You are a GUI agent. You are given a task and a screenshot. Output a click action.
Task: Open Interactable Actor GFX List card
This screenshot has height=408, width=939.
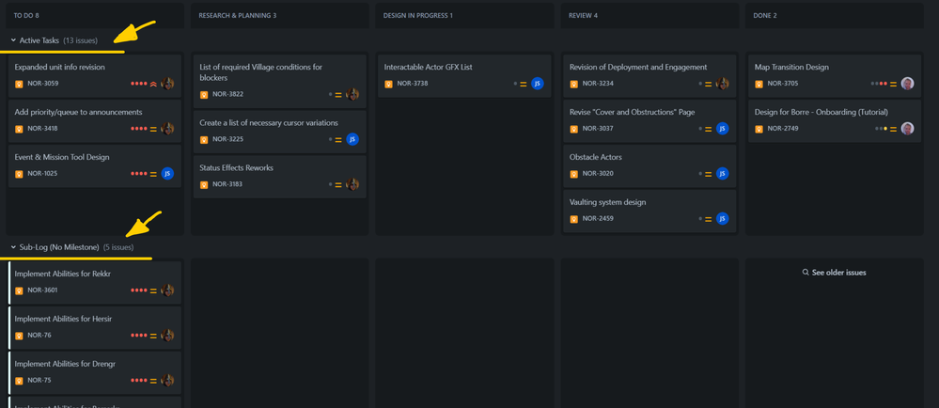point(464,76)
